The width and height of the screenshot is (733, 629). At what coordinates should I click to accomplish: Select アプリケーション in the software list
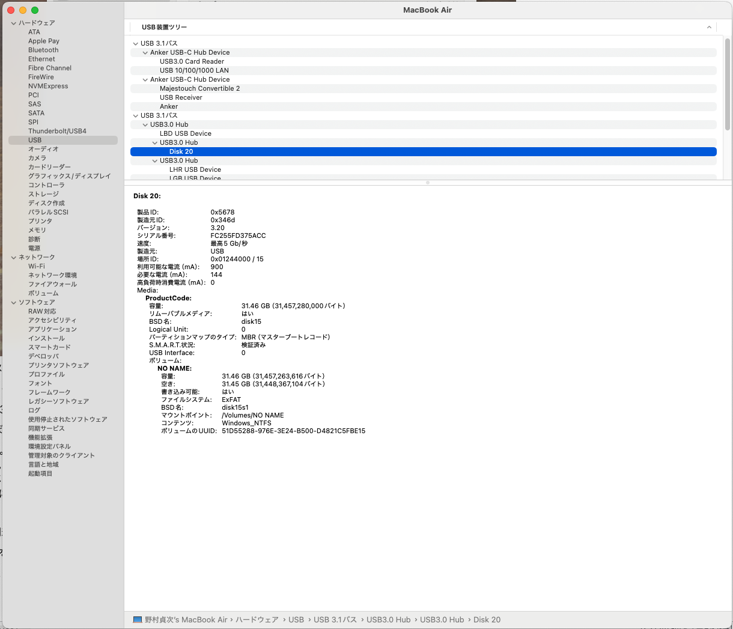pos(52,329)
